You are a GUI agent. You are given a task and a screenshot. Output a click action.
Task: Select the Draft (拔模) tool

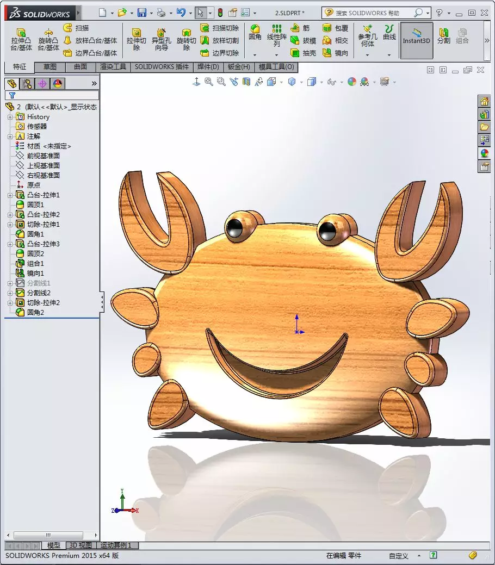click(303, 40)
